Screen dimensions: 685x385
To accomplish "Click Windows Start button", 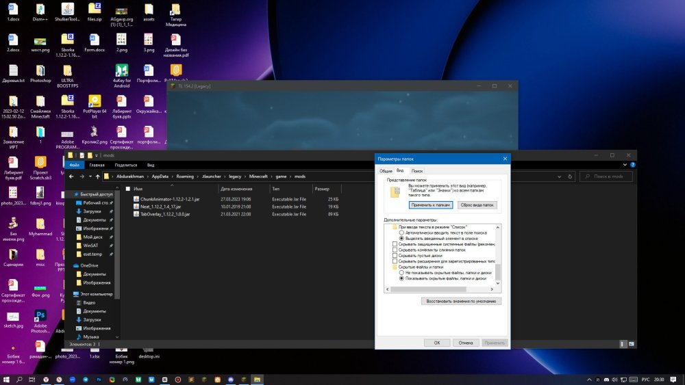I will 6,380.
